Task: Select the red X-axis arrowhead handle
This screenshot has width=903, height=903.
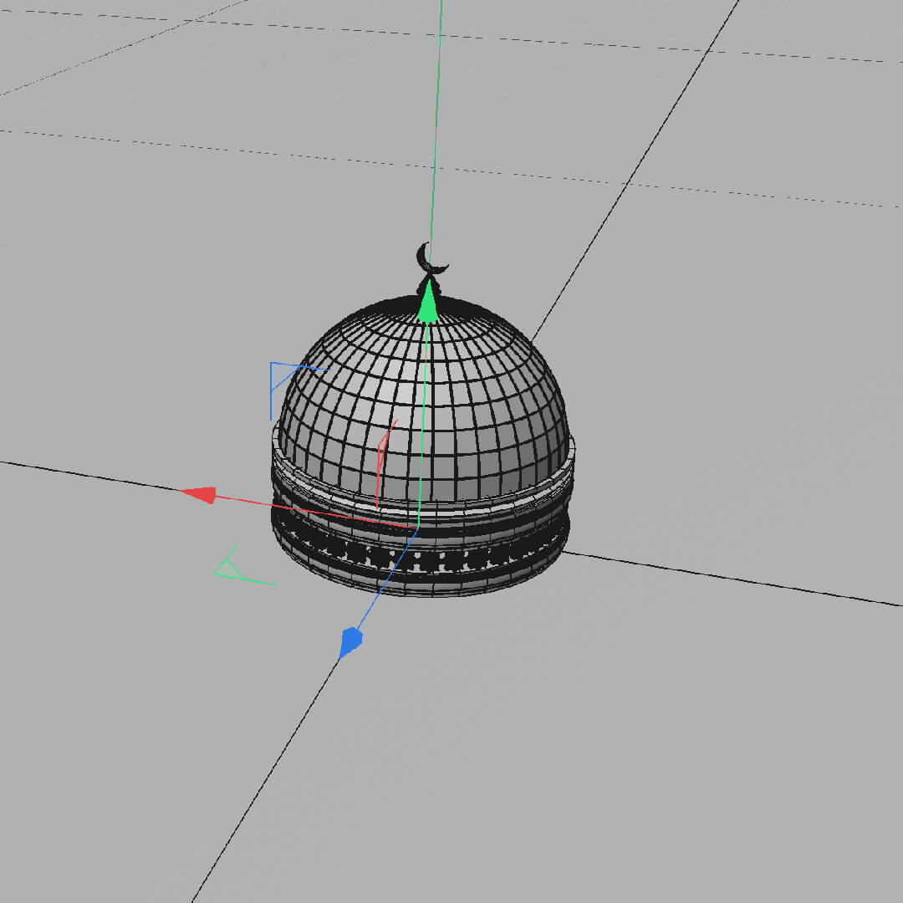Action: pyautogui.click(x=201, y=494)
